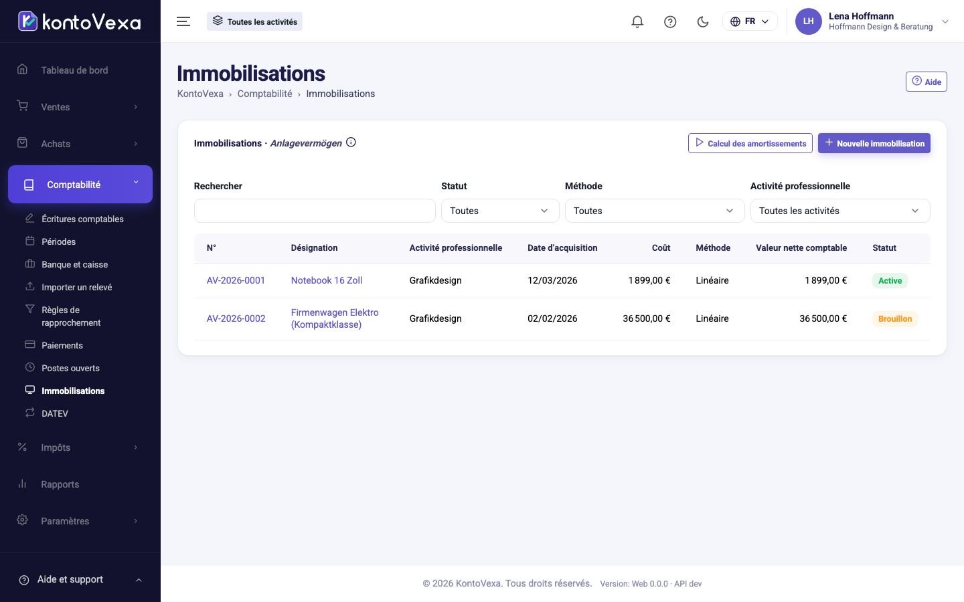Open the Statut filter dropdown
The width and height of the screenshot is (964, 602).
pyautogui.click(x=500, y=211)
